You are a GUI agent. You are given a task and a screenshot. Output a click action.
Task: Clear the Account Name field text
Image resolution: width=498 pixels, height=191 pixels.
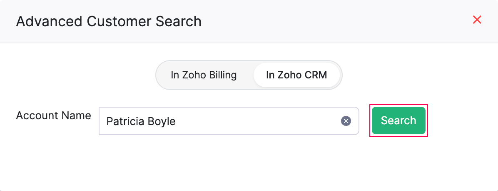pyautogui.click(x=346, y=121)
